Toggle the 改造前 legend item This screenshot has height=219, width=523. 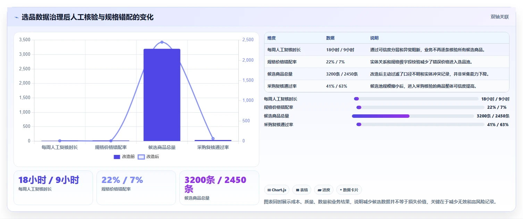124,157
